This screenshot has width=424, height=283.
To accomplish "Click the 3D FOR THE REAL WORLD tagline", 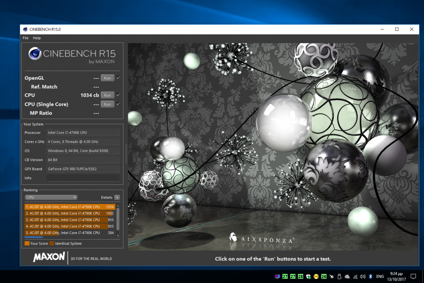I will coord(92,259).
